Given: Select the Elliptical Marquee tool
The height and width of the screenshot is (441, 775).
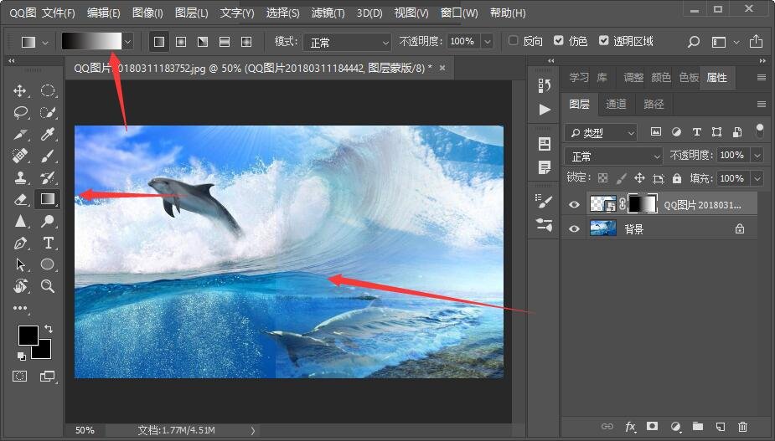Looking at the screenshot, I should (x=48, y=91).
